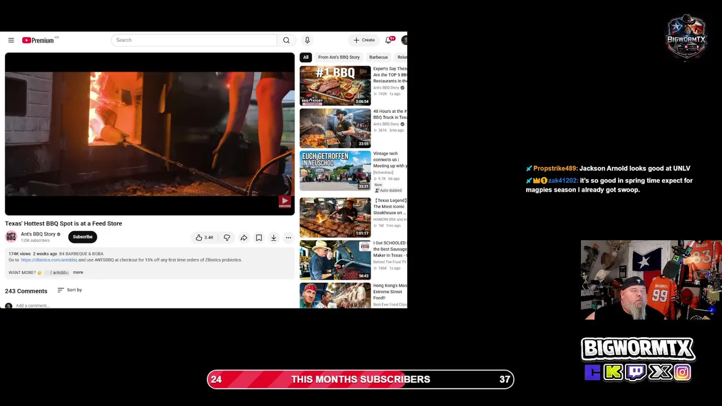Dislike the video with thumbs down
722x406 pixels.
(x=227, y=237)
